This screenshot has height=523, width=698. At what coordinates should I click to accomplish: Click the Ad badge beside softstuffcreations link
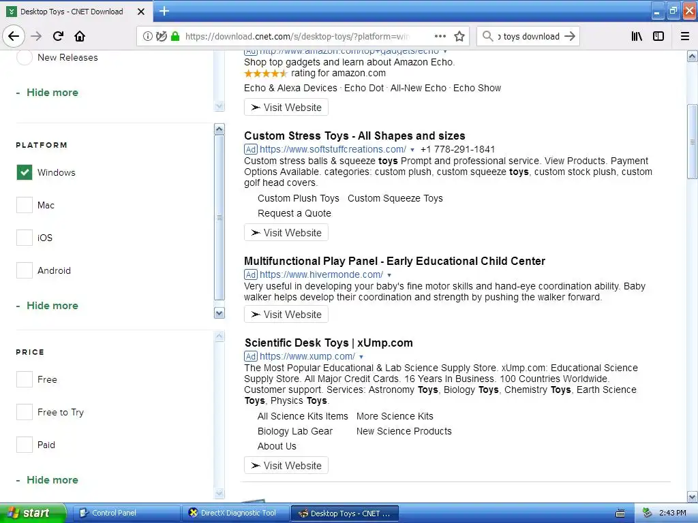pyautogui.click(x=251, y=149)
